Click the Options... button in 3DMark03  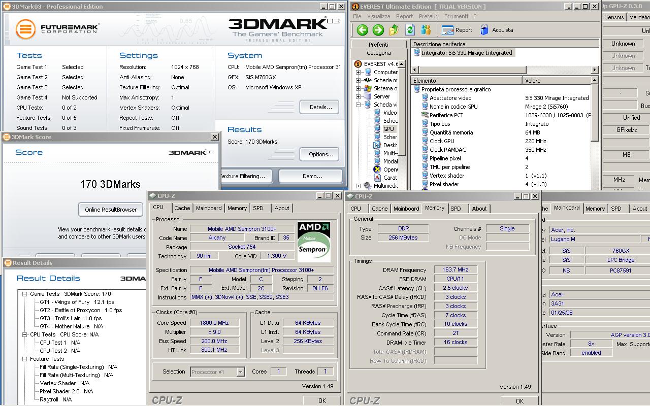coord(320,154)
